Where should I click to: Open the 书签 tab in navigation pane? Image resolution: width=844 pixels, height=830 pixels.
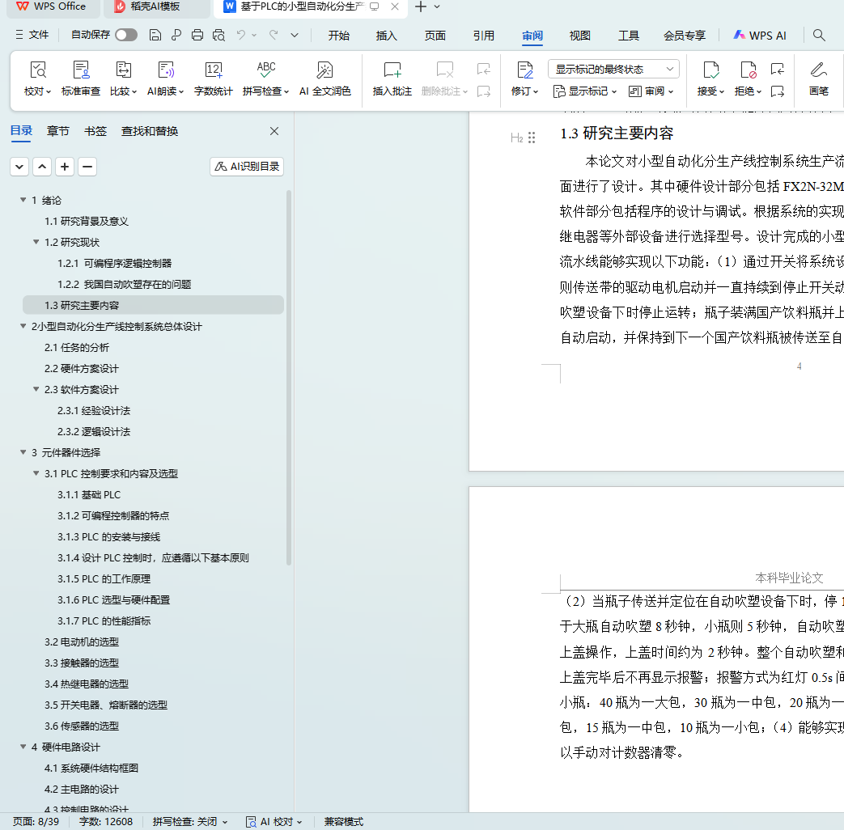[x=95, y=131]
